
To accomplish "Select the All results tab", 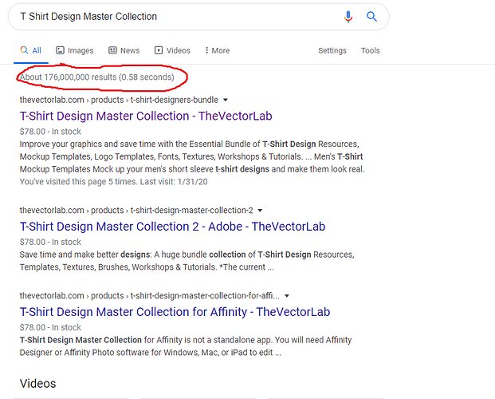I will [30, 50].
